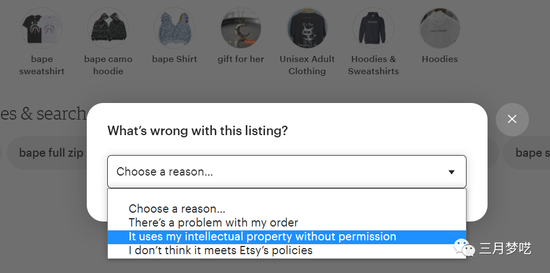Open the bape camo hoodie image
550x273 pixels.
pos(108,28)
